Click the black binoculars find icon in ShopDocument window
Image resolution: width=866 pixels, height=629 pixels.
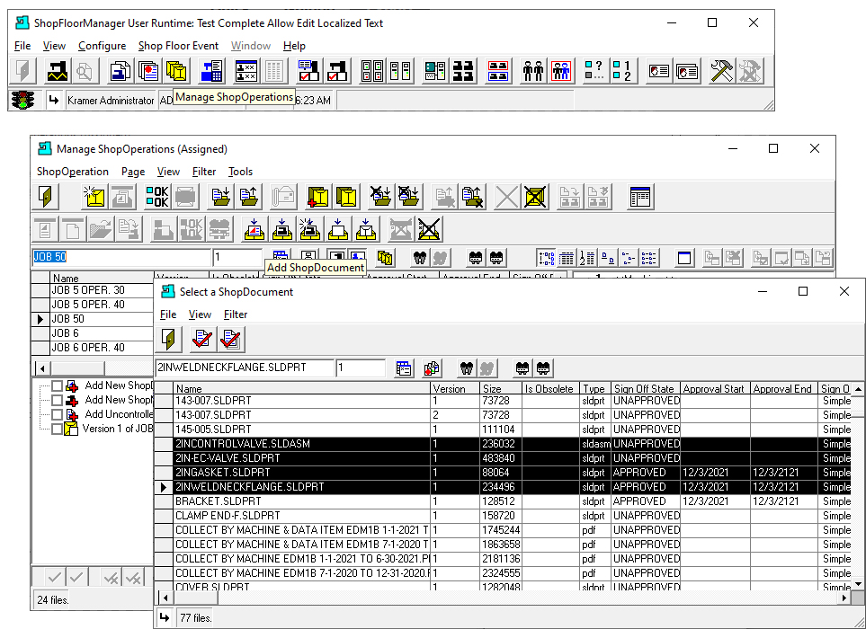pos(467,368)
